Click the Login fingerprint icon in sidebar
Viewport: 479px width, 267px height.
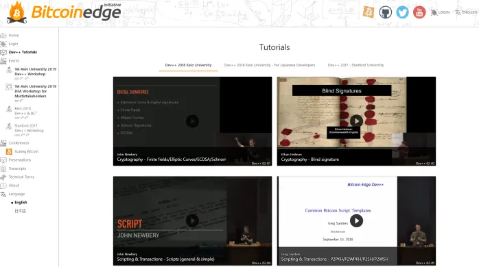(x=3, y=44)
